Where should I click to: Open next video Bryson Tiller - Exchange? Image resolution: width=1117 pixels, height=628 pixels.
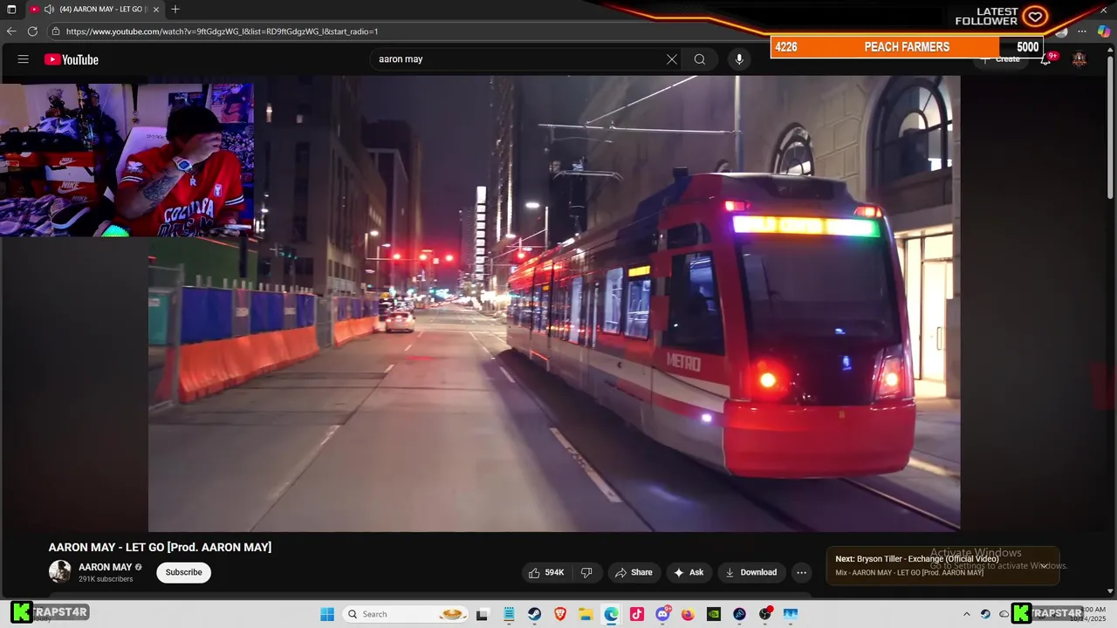(917, 559)
